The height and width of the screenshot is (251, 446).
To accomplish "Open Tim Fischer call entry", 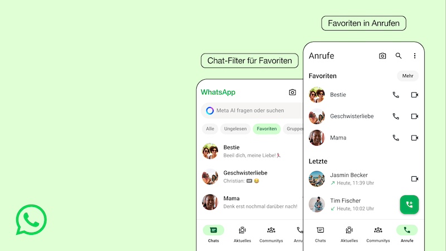I will pos(354,204).
